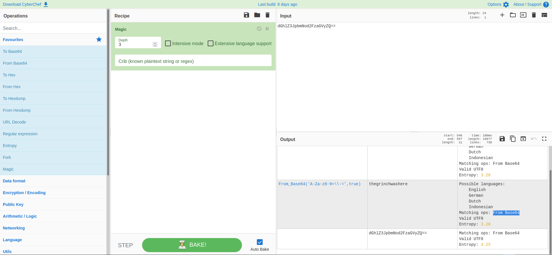This screenshot has width=552, height=255.
Task: Set breakpoint on Magic operation
Action: pos(267,29)
